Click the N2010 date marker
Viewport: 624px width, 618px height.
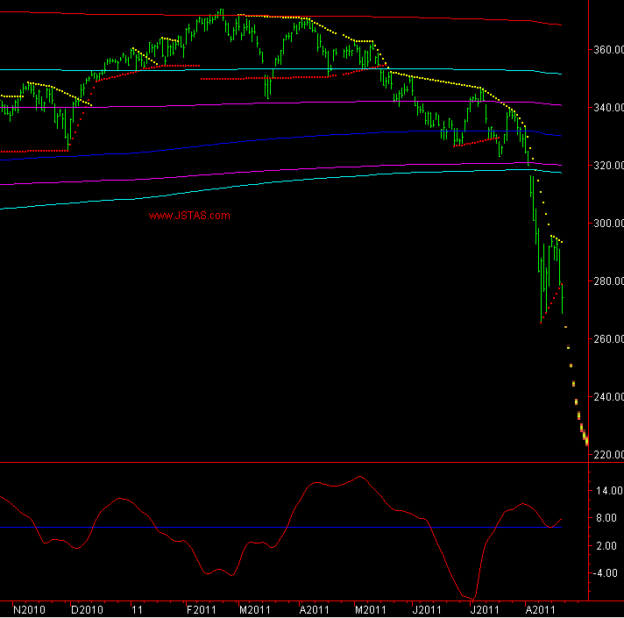tap(30, 608)
